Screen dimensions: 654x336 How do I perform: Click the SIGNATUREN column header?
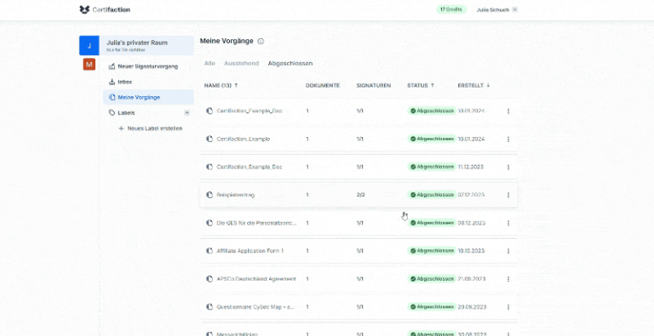pyautogui.click(x=374, y=85)
